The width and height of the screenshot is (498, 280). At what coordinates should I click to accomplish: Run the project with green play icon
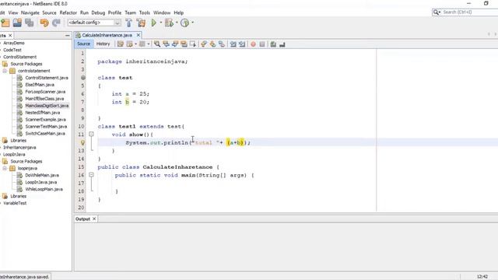(154, 23)
